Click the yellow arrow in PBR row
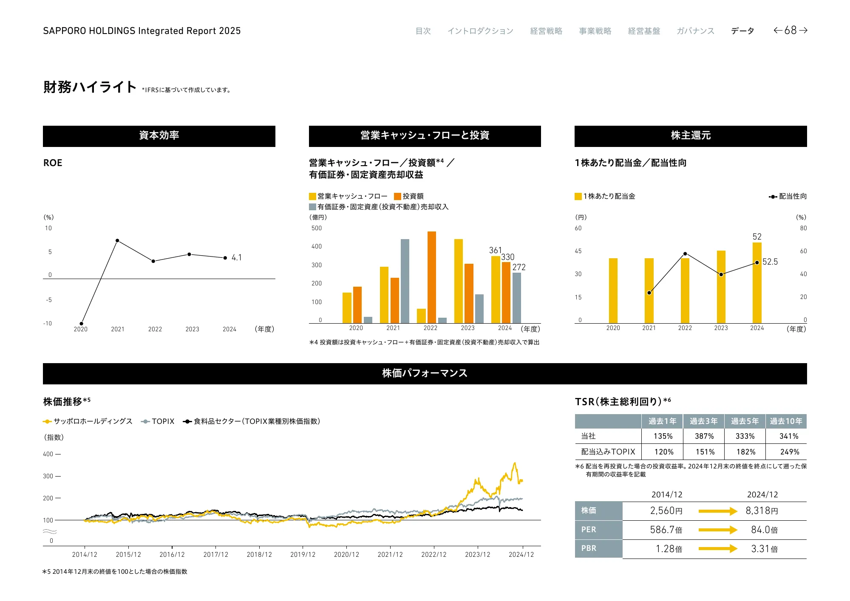850x601 pixels. pyautogui.click(x=717, y=548)
